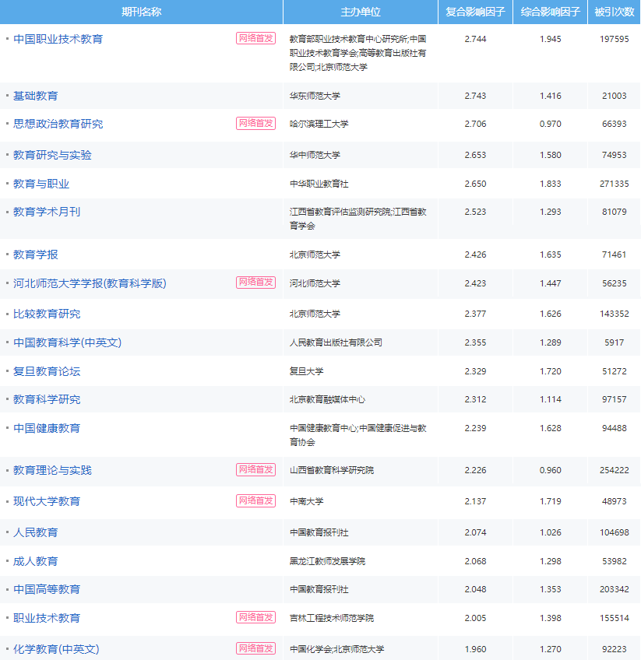The height and width of the screenshot is (660, 641).
Task: Select comprehensive factor 0.970 for 思想政治教育研究
Action: (x=551, y=125)
